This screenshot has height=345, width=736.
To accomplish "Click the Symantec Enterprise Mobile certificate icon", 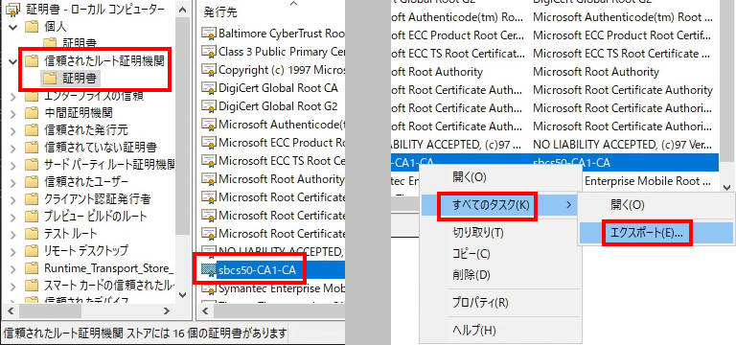I will tap(207, 288).
